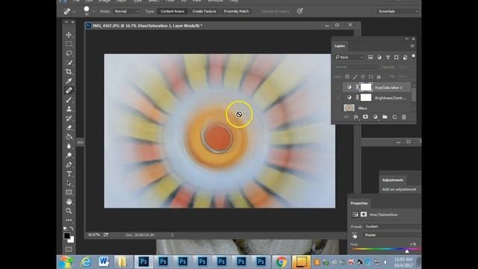Enable Sample All Layers checkbox
This screenshot has height=269, width=478.
258,11
